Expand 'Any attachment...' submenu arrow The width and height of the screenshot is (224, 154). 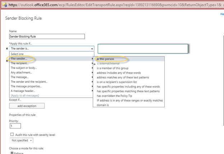92,73
